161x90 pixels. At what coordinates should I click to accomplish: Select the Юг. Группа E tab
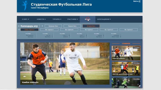pos(129,30)
